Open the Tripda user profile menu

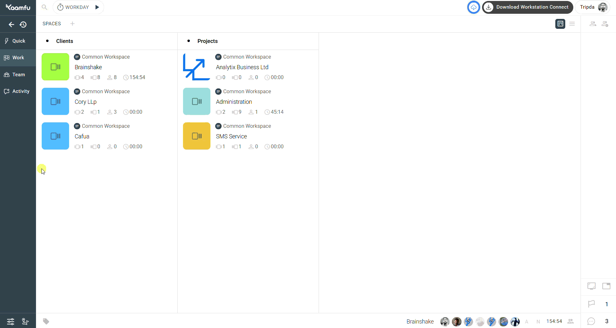[593, 7]
